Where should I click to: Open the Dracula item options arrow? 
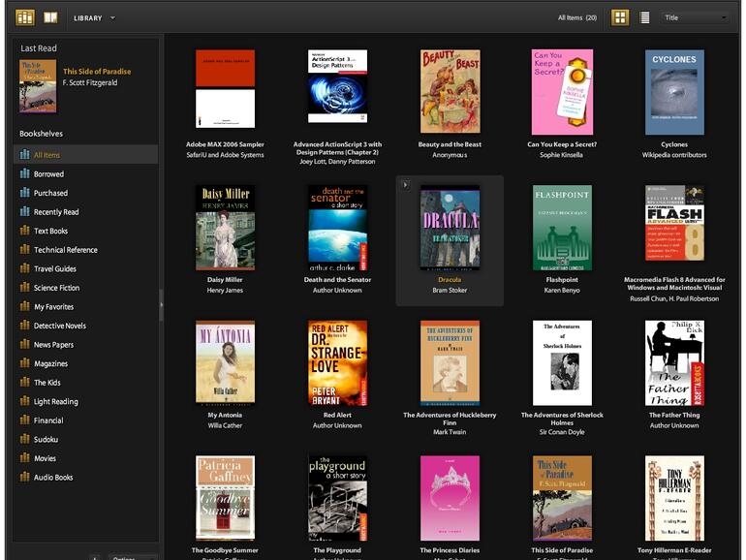(406, 184)
